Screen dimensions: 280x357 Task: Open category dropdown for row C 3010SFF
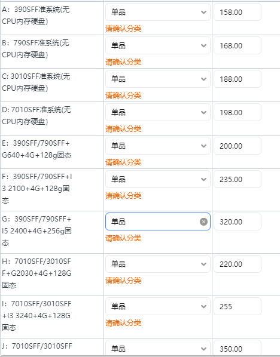158,79
